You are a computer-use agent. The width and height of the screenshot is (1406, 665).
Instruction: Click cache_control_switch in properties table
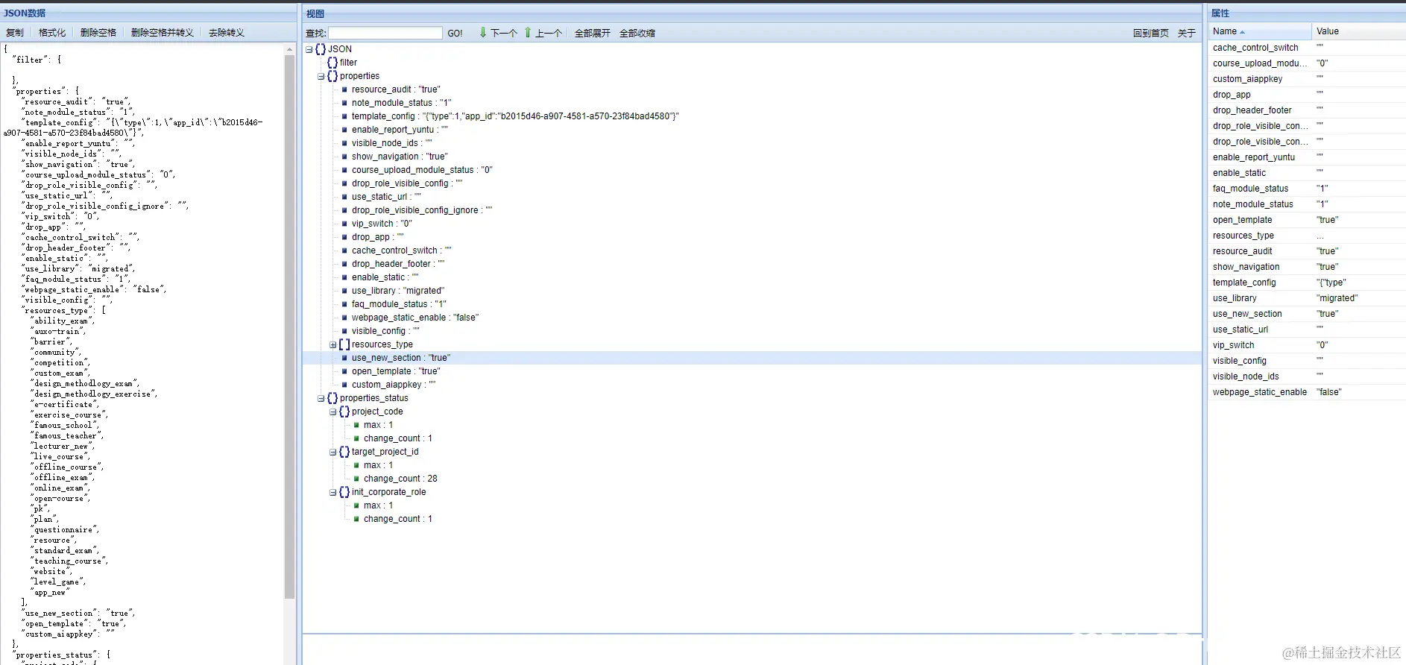pyautogui.click(x=1255, y=48)
